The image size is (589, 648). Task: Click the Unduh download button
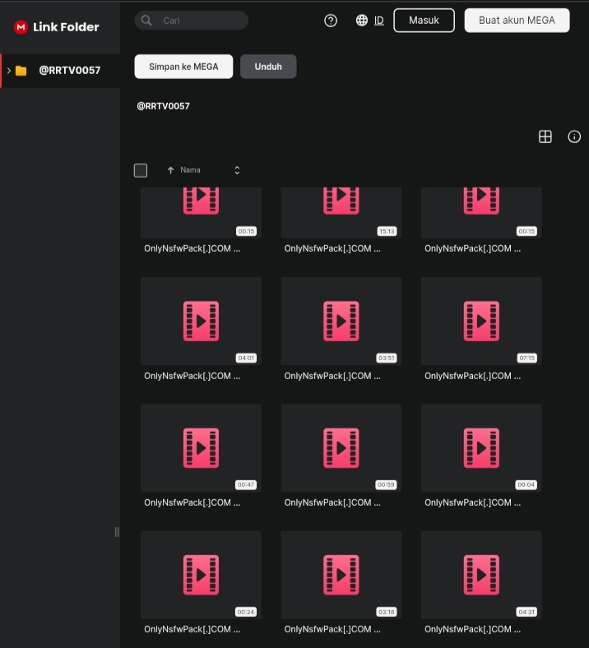coord(268,67)
